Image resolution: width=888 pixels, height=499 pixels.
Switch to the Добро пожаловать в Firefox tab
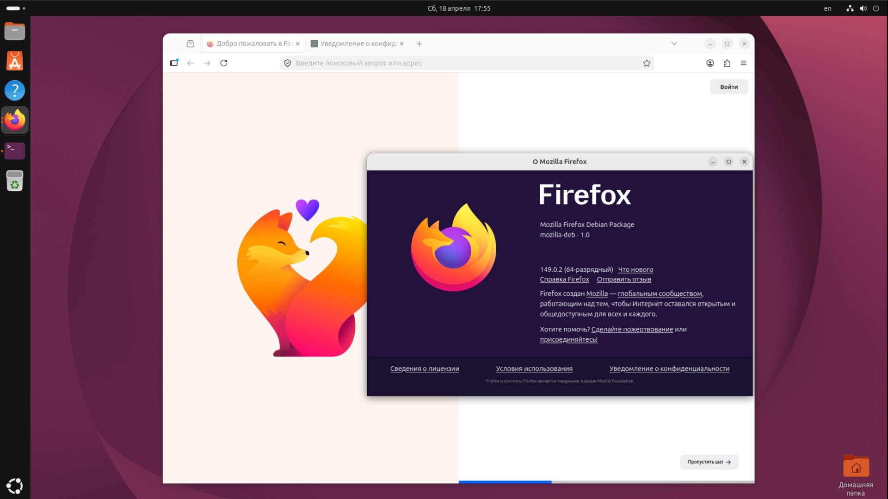pos(252,44)
